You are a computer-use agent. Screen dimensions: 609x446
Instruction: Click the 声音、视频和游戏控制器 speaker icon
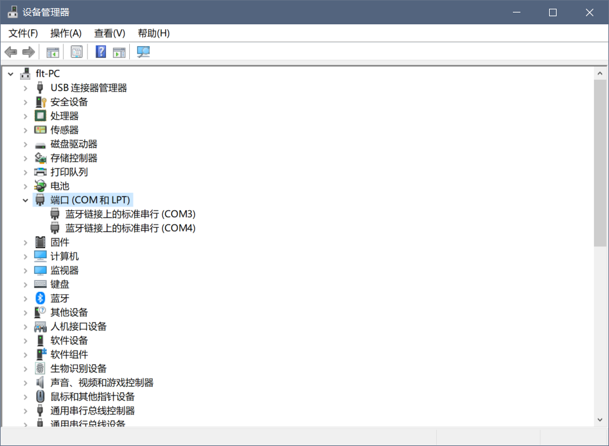click(41, 382)
